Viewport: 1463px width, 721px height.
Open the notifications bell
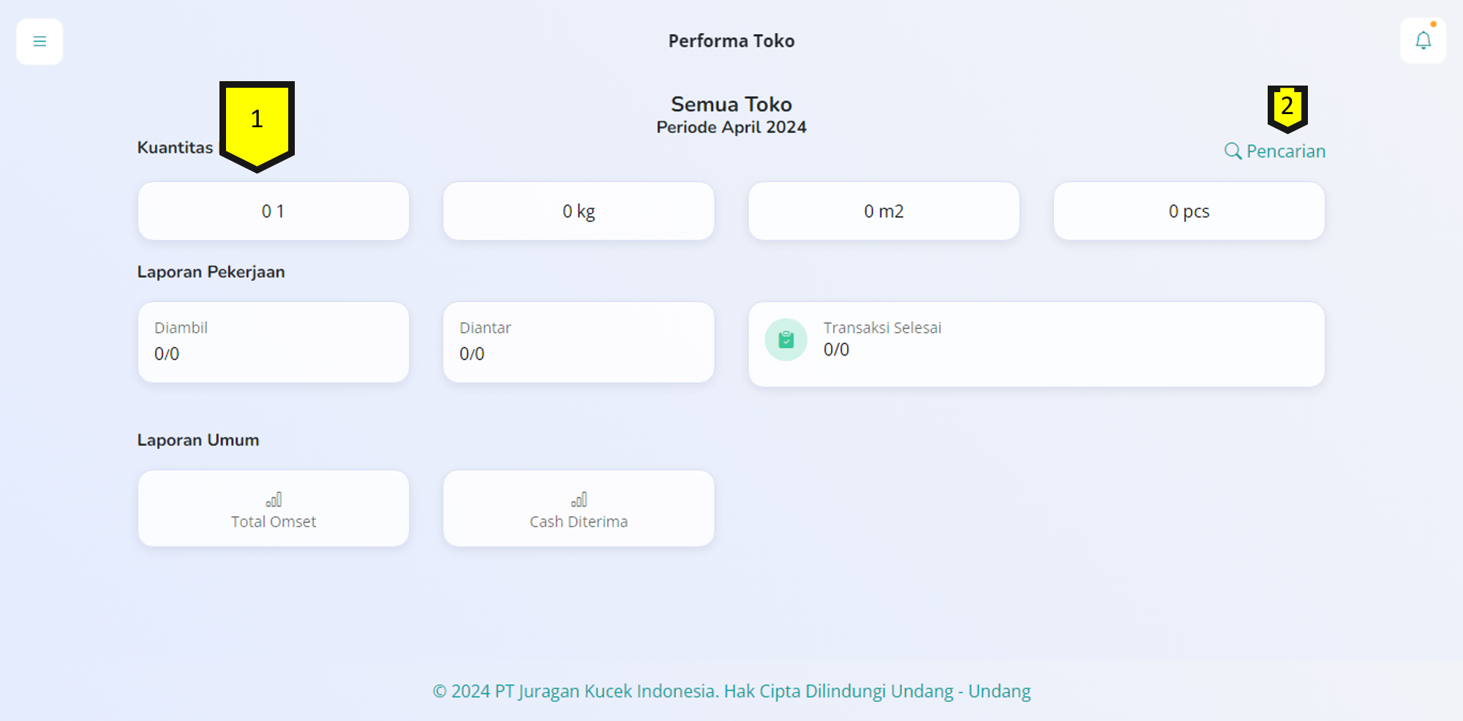pyautogui.click(x=1423, y=41)
